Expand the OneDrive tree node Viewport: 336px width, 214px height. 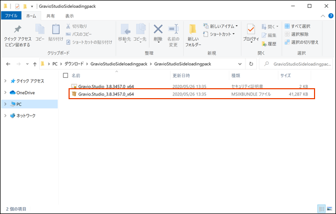point(5,92)
